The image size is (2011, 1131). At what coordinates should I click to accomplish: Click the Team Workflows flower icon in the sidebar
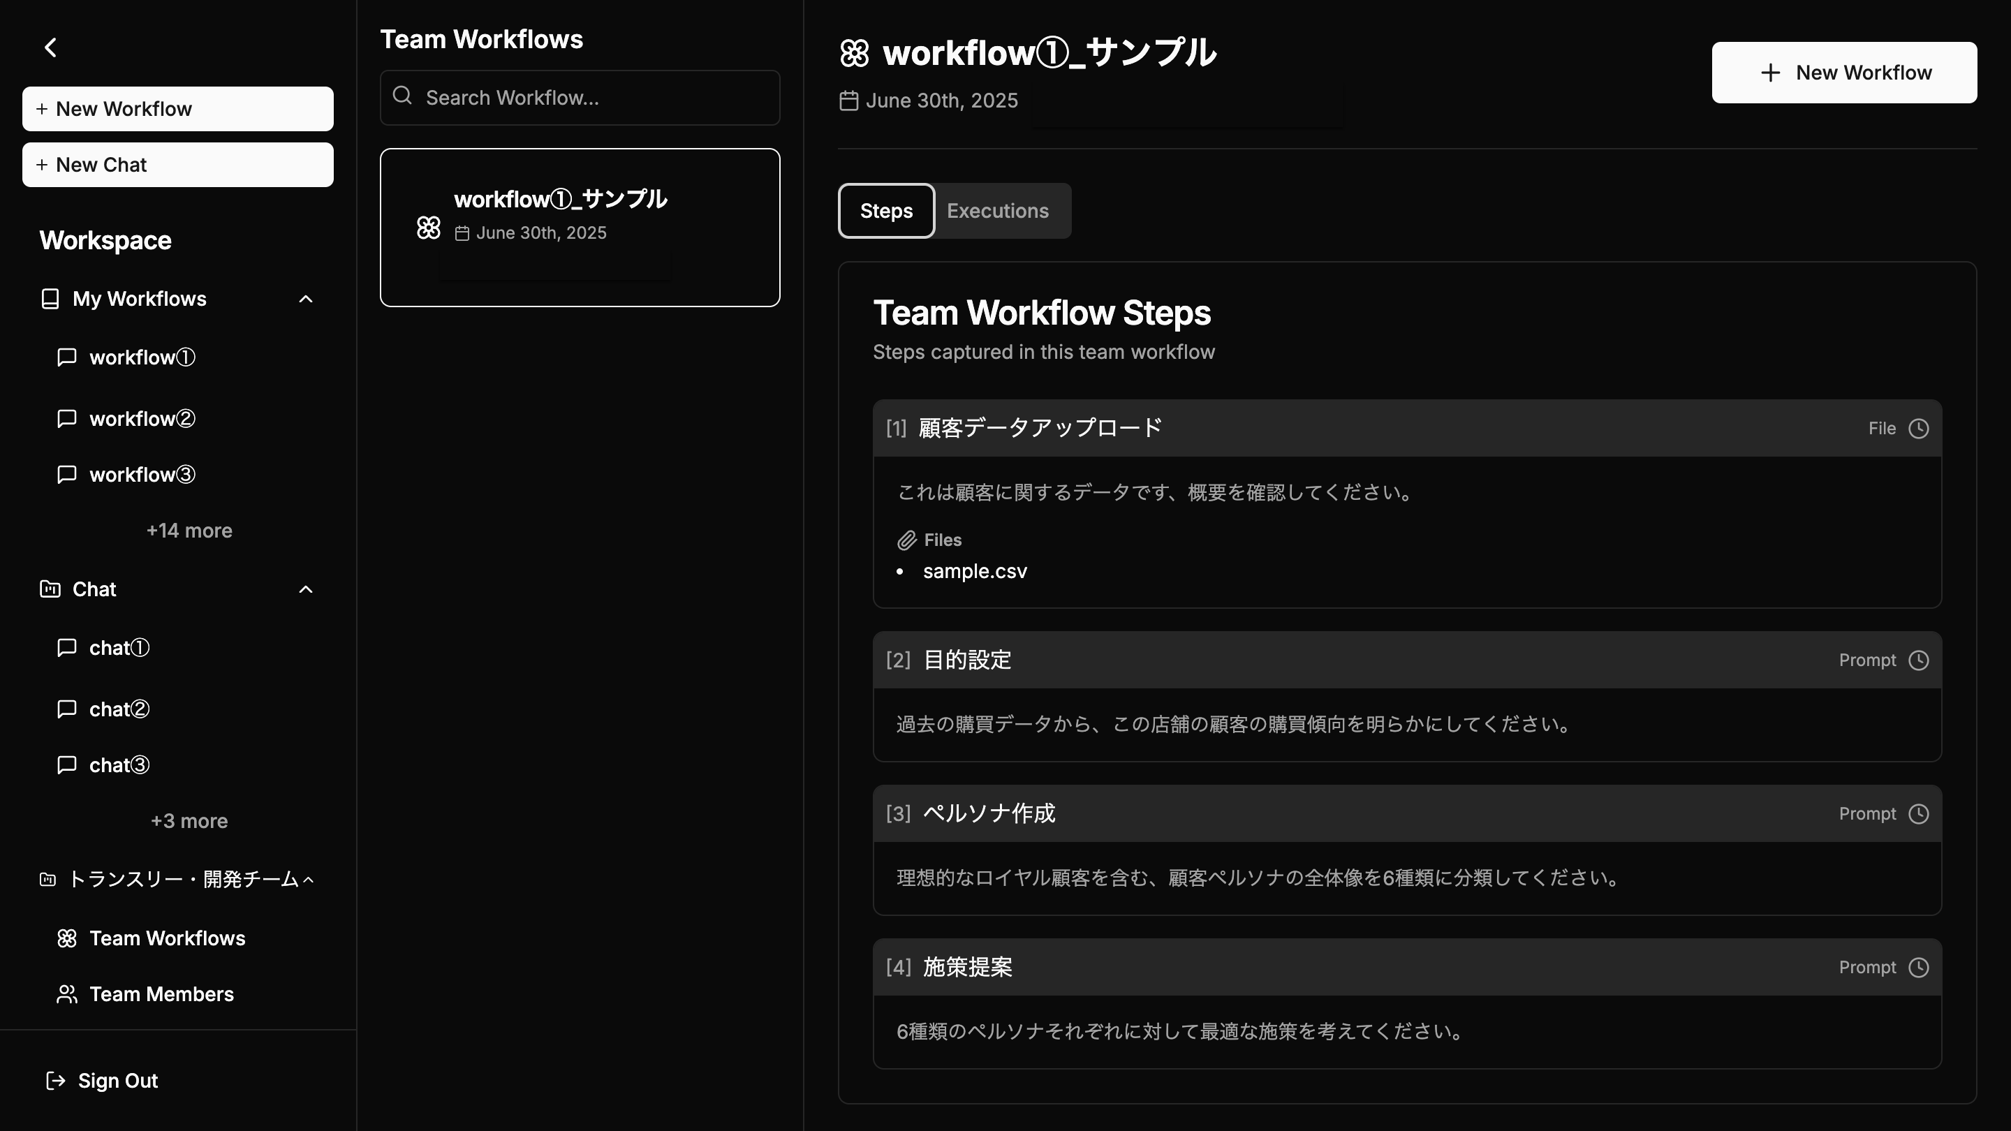(x=67, y=938)
